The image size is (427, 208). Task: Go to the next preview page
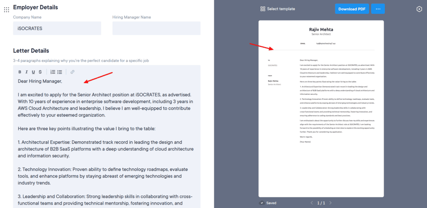pos(330,203)
